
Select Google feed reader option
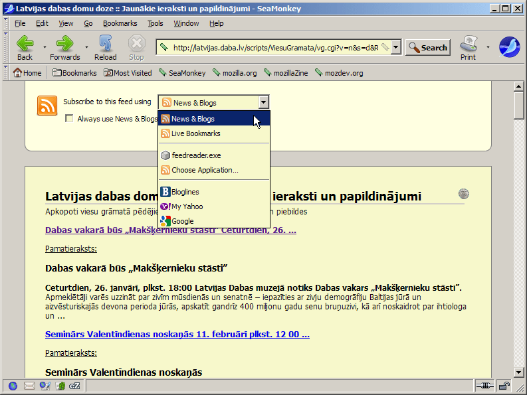pyautogui.click(x=214, y=221)
